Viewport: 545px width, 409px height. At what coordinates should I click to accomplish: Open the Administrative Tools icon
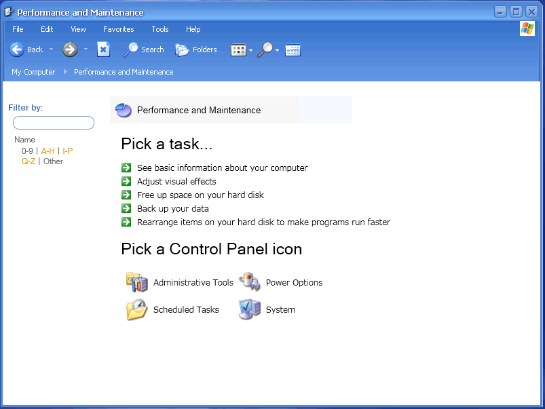click(x=137, y=281)
